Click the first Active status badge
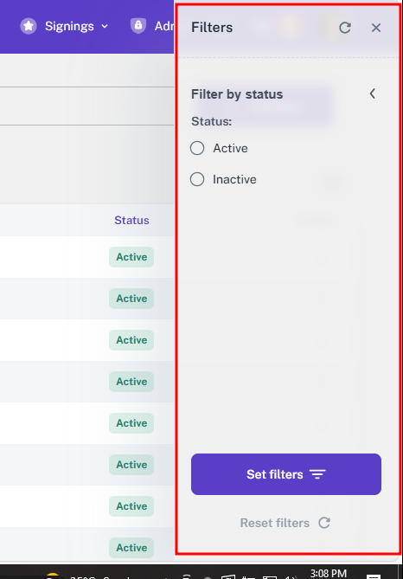 coord(131,257)
